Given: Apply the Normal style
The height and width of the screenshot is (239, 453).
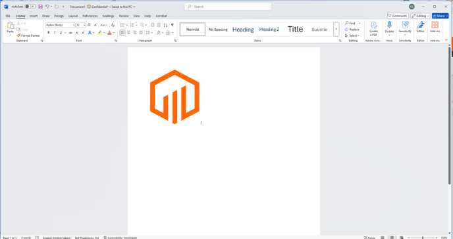Looking at the screenshot, I should point(192,30).
